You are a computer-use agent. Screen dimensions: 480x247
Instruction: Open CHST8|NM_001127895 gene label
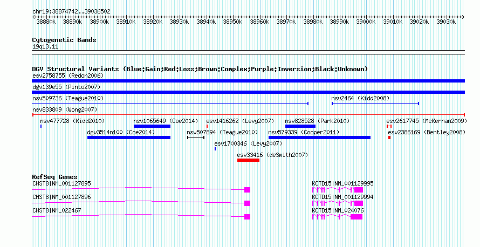pyautogui.click(x=61, y=184)
